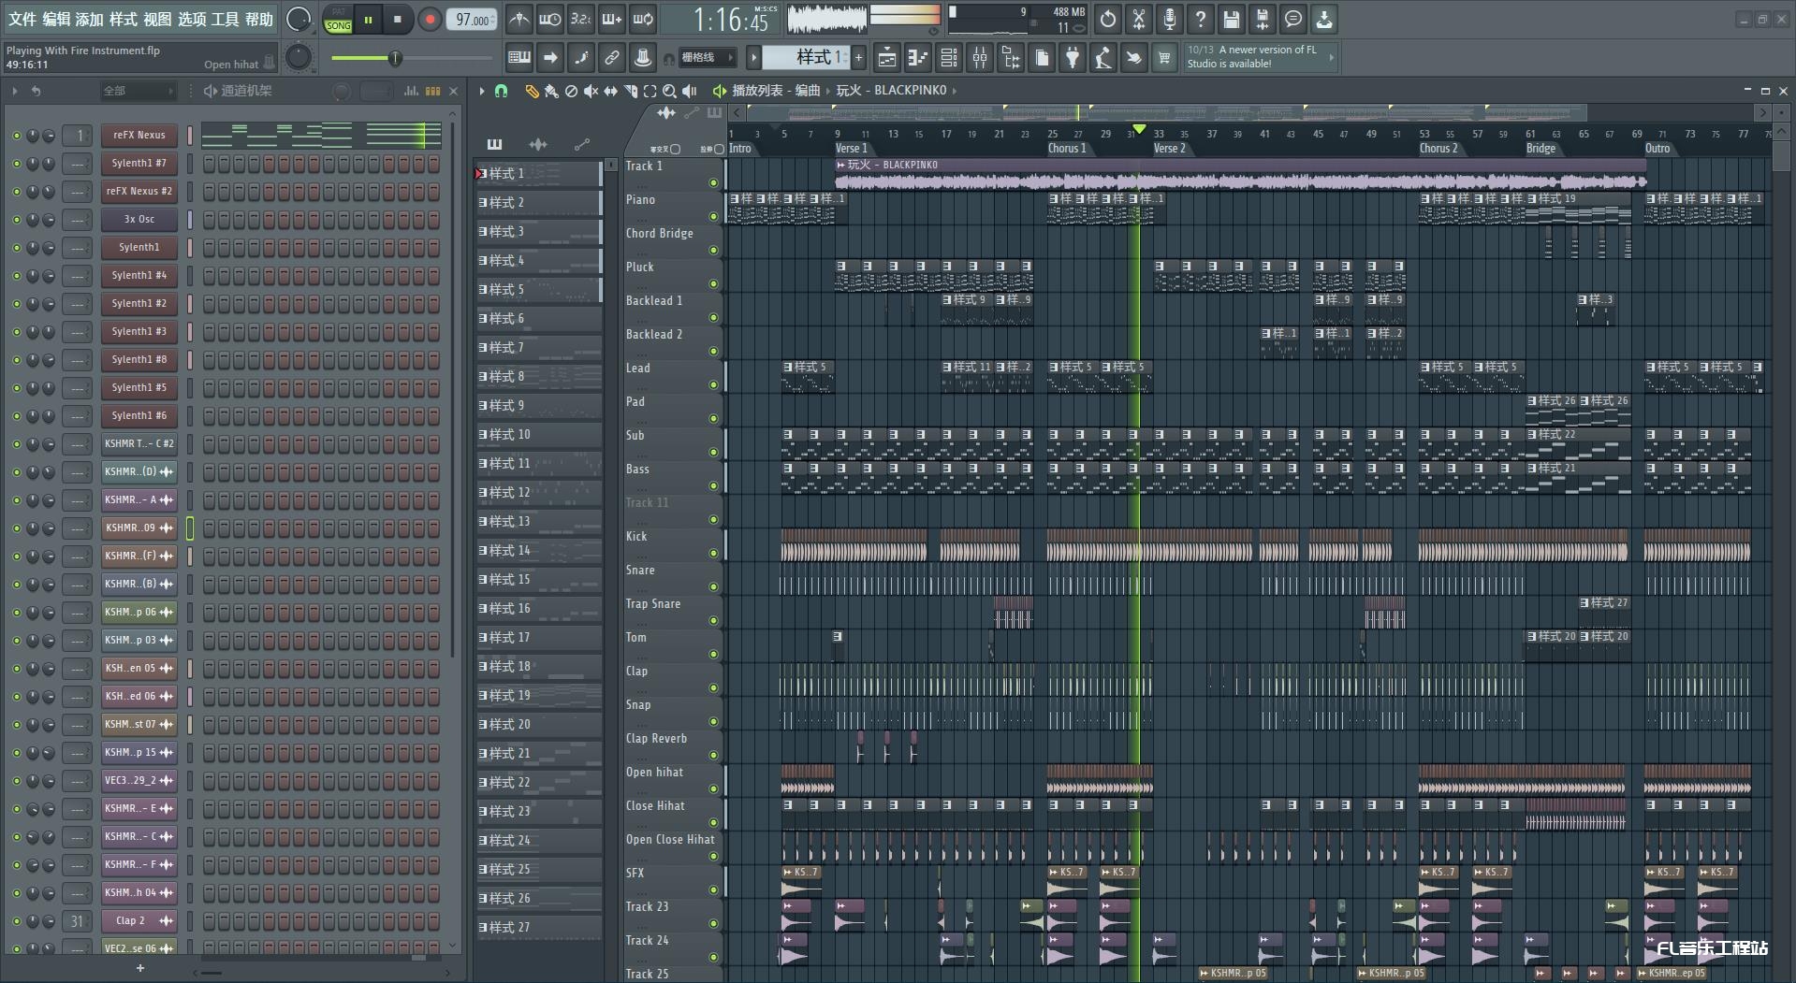Open the 样式 menu
This screenshot has height=983, width=1796.
(x=124, y=19)
